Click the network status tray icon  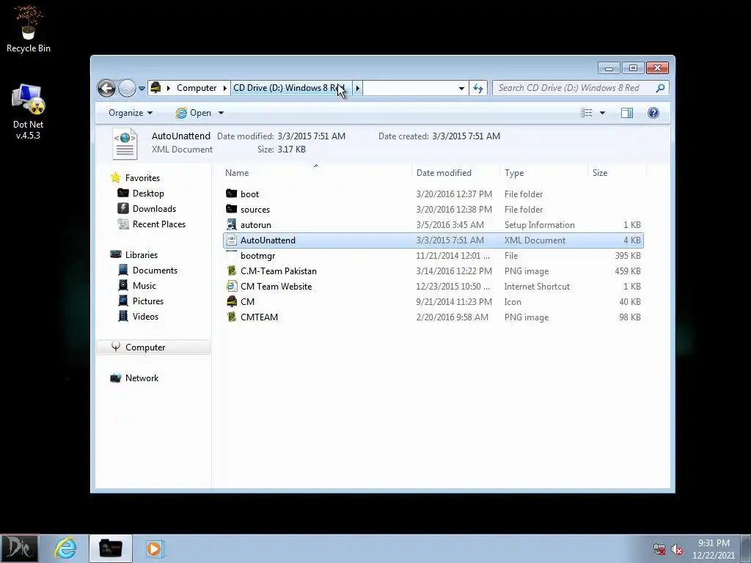coord(659,550)
